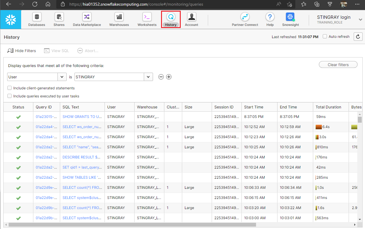Click the horizontal scrollbar under the table
The image size is (365, 229).
(x=132, y=225)
